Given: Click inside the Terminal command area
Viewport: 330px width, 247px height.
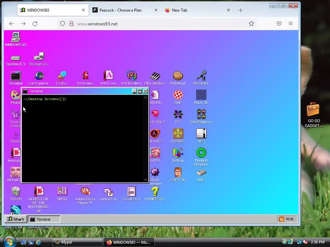Looking at the screenshot, I should [x=82, y=139].
